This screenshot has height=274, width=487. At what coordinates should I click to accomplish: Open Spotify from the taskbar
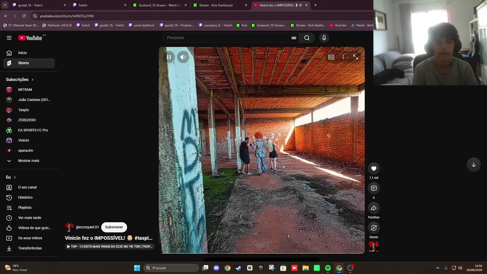pyautogui.click(x=328, y=268)
